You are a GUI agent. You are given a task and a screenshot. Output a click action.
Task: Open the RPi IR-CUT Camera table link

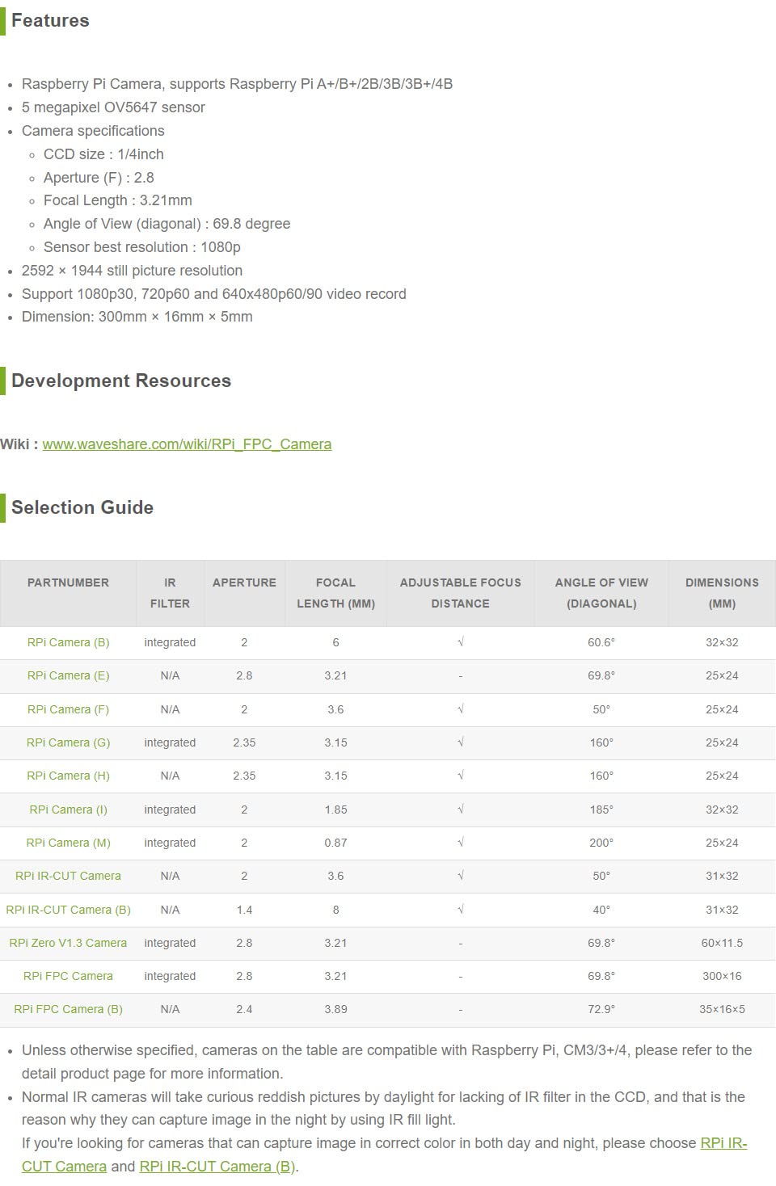(68, 876)
